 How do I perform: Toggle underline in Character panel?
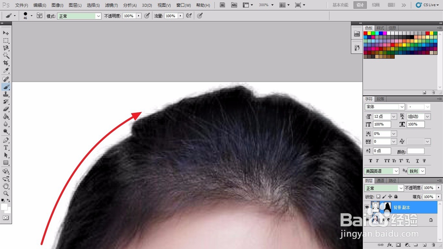417,161
